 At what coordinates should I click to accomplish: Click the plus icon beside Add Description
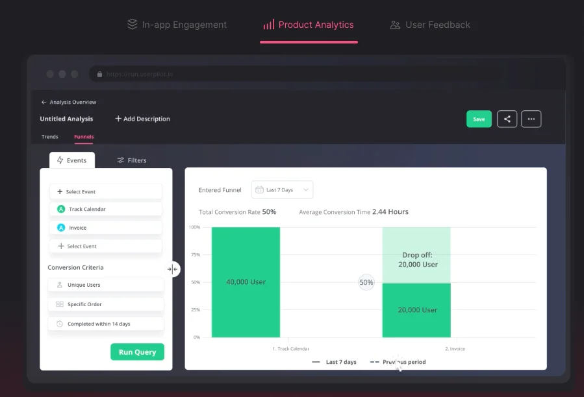pos(118,118)
